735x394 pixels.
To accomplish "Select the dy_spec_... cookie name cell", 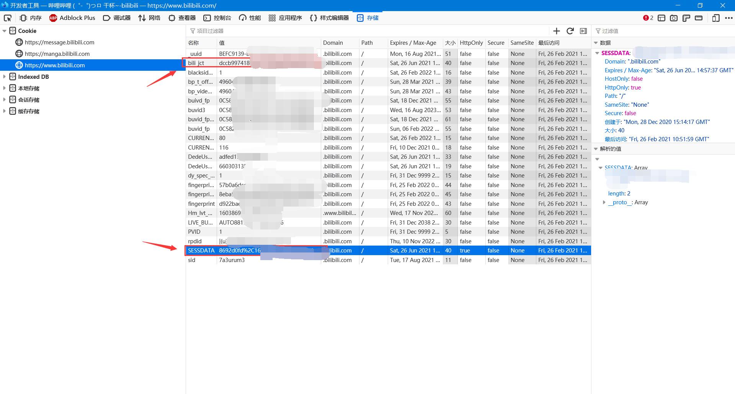I will pyautogui.click(x=201, y=176).
